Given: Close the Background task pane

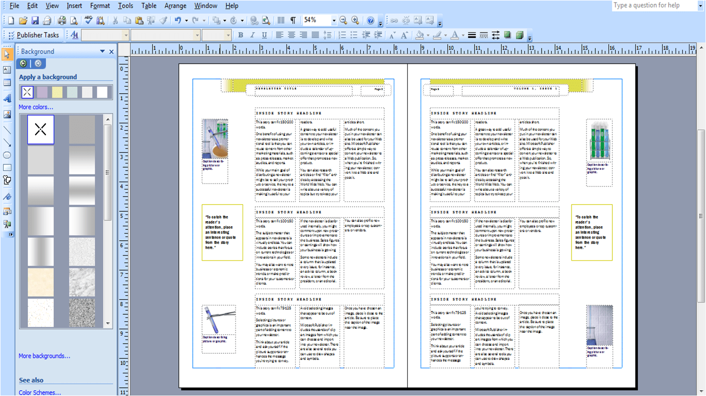Looking at the screenshot, I should pyautogui.click(x=111, y=51).
